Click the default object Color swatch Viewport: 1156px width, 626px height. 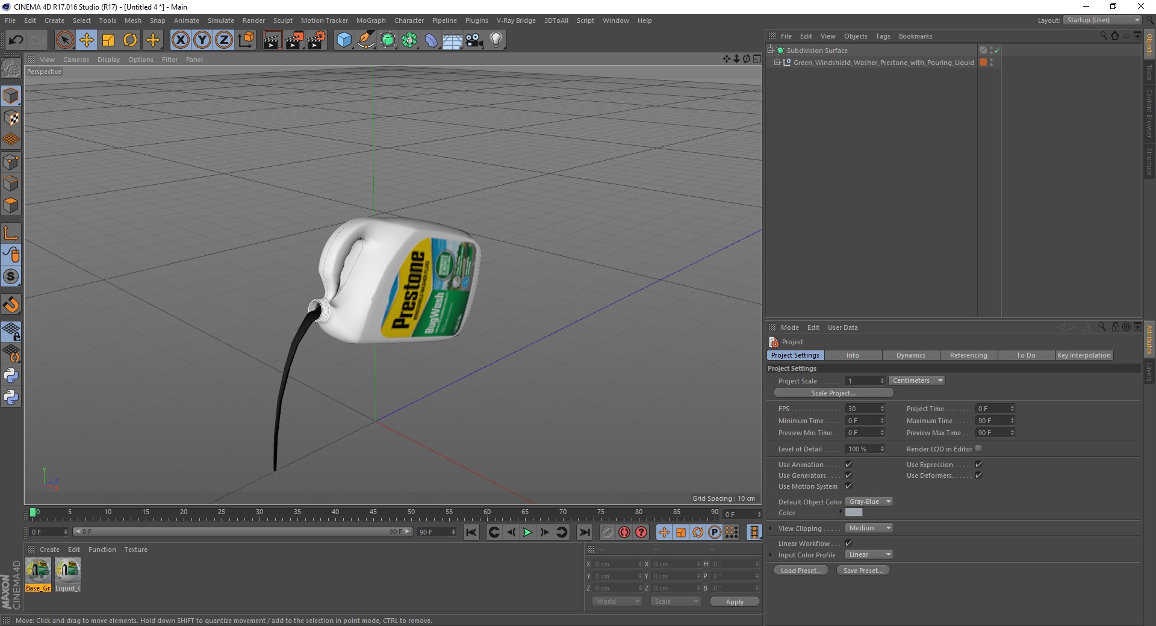[854, 512]
